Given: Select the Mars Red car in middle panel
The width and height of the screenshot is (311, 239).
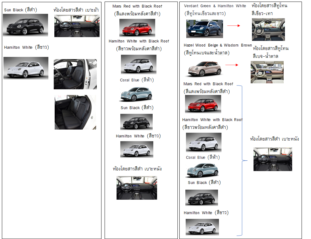Looking at the screenshot, I should (x=137, y=28).
